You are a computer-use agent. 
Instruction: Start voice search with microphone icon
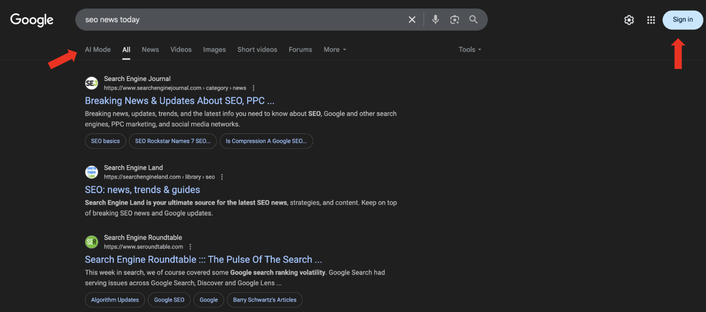tap(435, 20)
